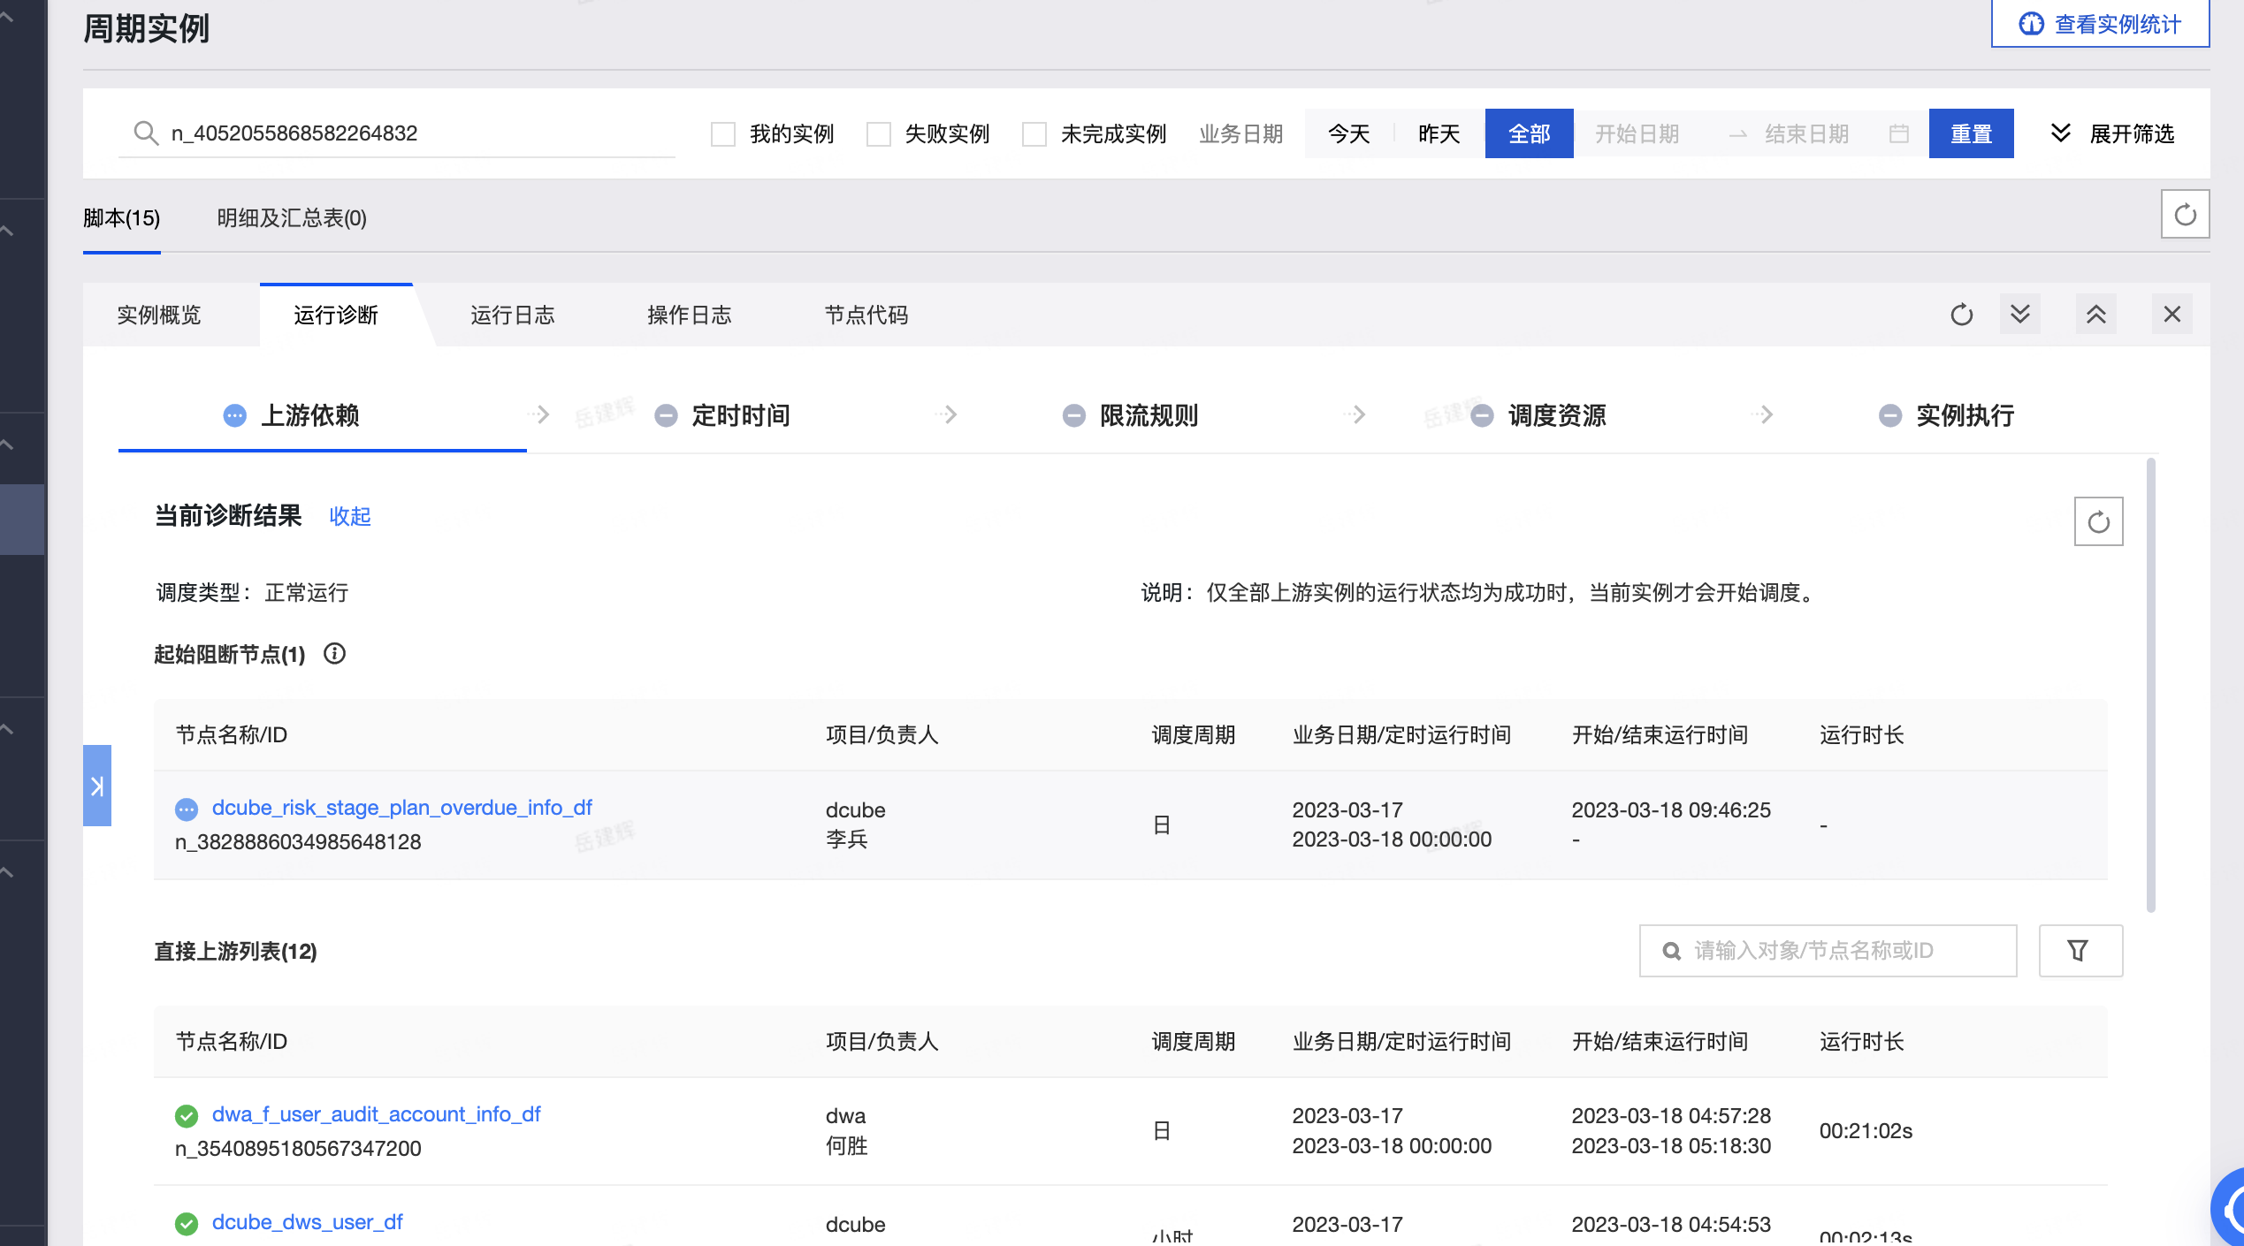Click the 调度资源 status circle icon

click(1483, 415)
